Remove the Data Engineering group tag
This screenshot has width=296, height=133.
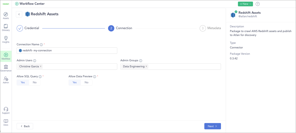tap(146, 66)
